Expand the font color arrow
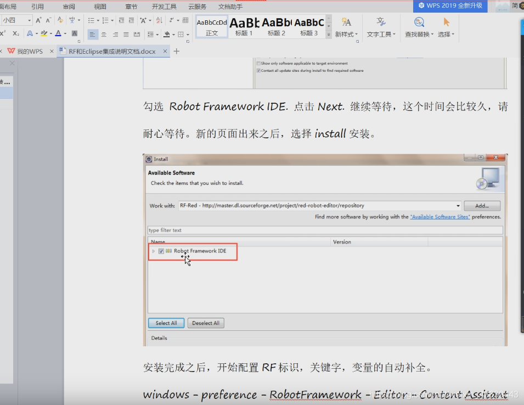 coord(65,34)
